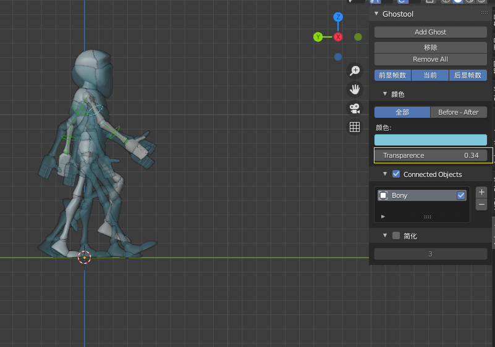Toggle camera view with camera icon
Viewport: 495px width, 347px height.
(355, 108)
